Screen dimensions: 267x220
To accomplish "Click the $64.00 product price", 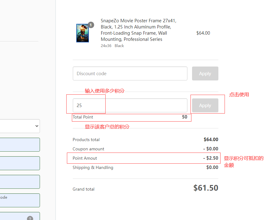I will click(x=203, y=33).
